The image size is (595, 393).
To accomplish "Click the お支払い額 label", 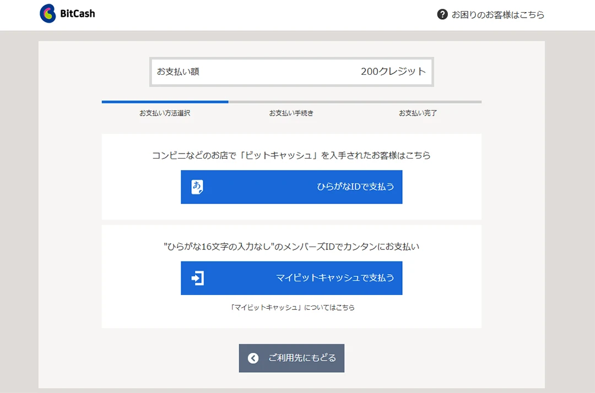I will coord(178,72).
